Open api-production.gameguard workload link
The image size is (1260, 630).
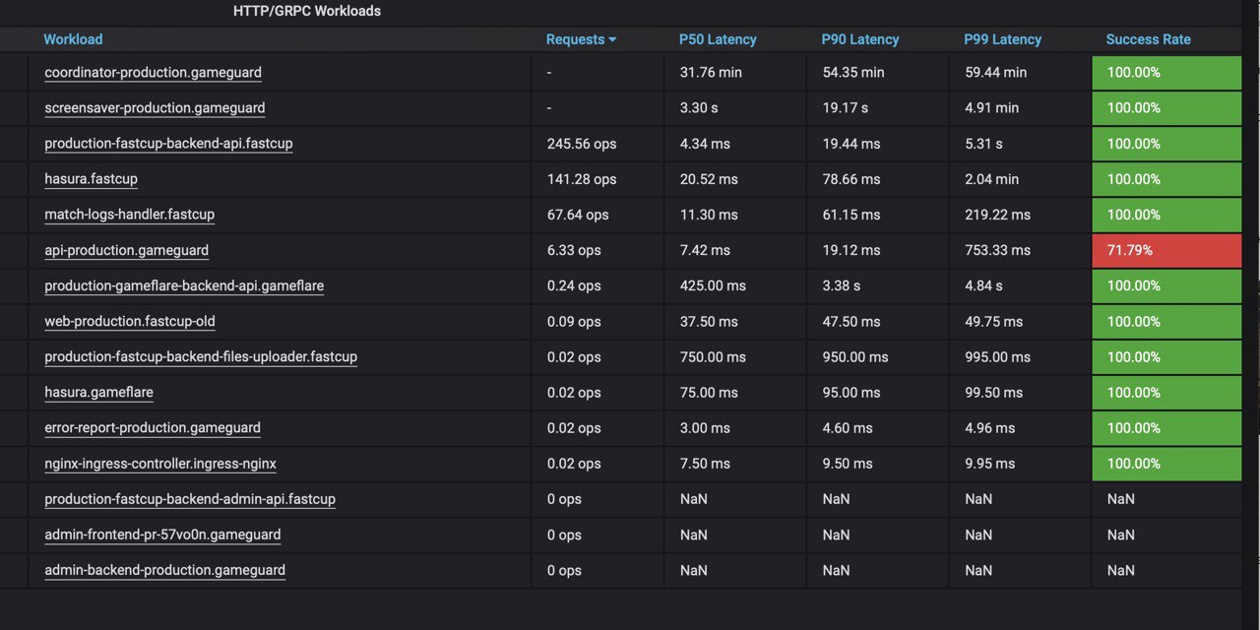click(126, 250)
